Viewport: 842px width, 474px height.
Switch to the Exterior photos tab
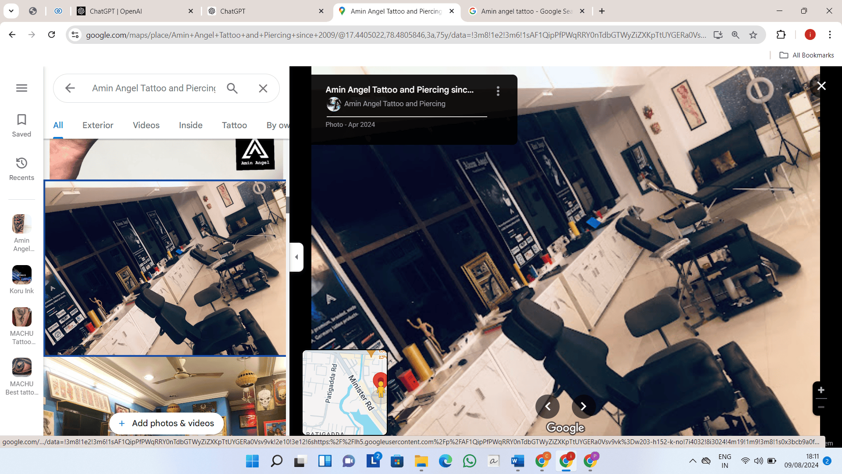(98, 125)
